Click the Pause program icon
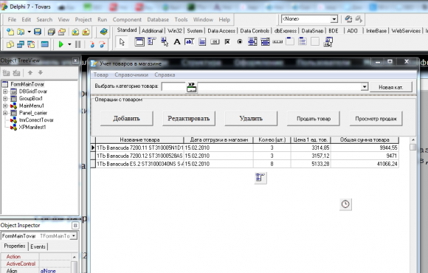428x273 pixels. click(x=77, y=44)
